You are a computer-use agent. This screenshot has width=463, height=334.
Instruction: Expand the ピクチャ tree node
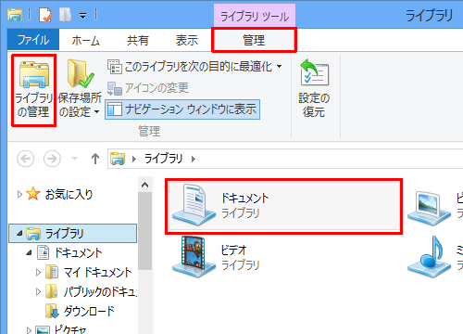click(29, 330)
